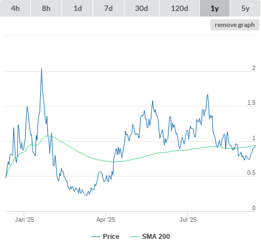Select the 4h time range tab
The width and height of the screenshot is (261, 251).
15,8
